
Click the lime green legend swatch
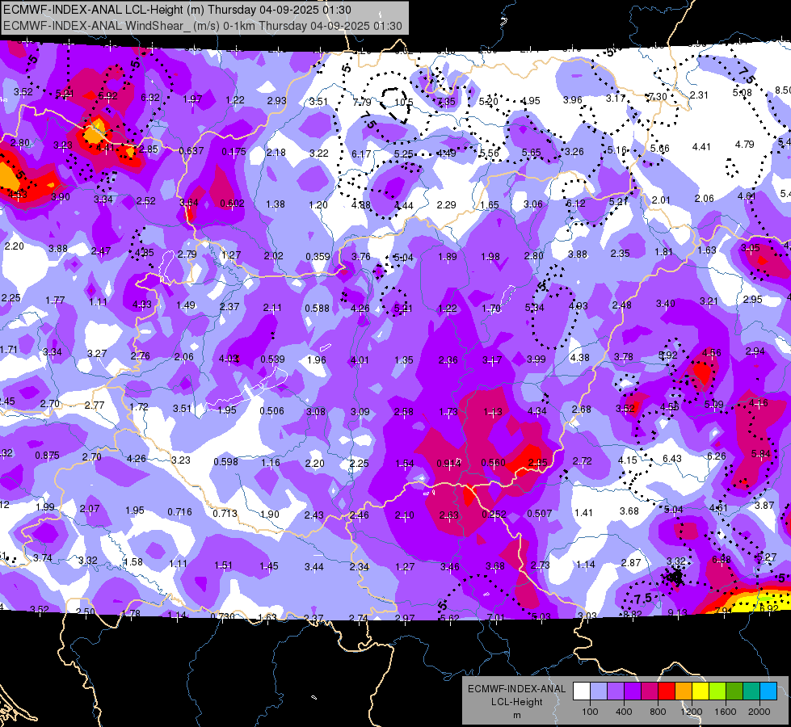pyautogui.click(x=717, y=691)
